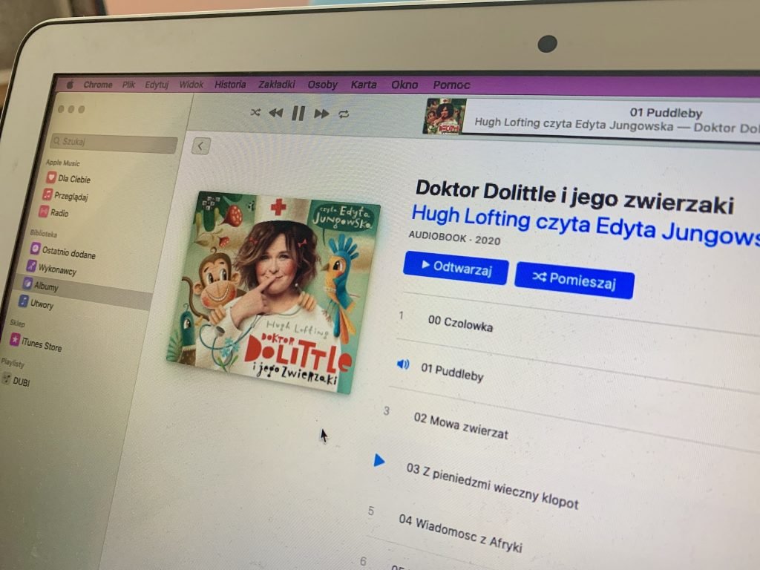
Task: Open the Widok menu
Action: point(191,85)
